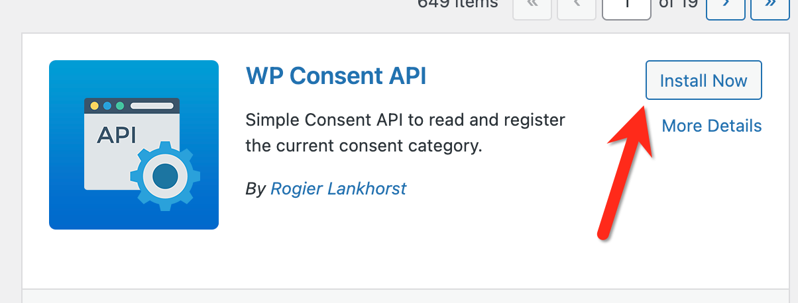Screen dimensions: 798x303
Task: Click the Simple Consent API description text
Action: [404, 132]
